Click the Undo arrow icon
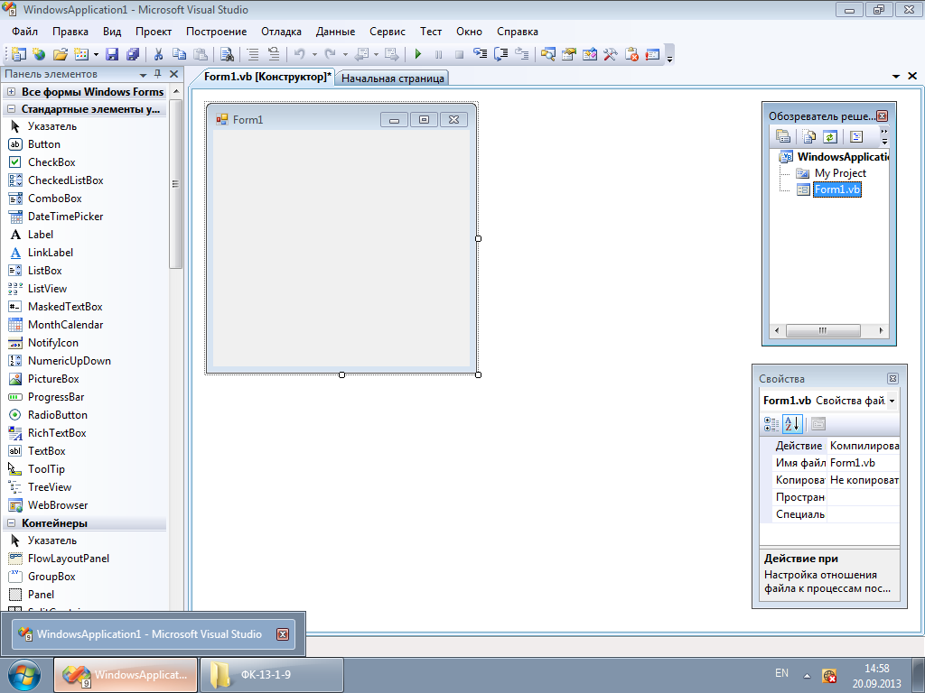Image resolution: width=925 pixels, height=693 pixels. tap(300, 54)
